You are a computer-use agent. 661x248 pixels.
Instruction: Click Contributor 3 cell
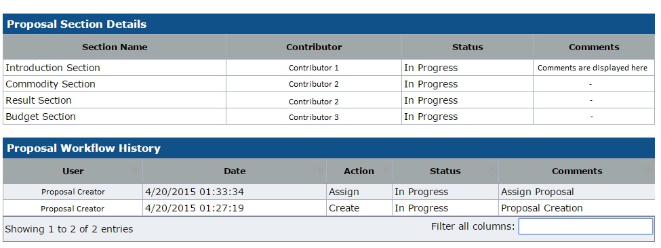click(x=314, y=117)
